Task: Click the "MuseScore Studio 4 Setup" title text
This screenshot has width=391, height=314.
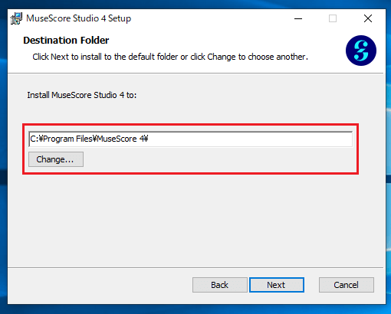Action: (79, 18)
